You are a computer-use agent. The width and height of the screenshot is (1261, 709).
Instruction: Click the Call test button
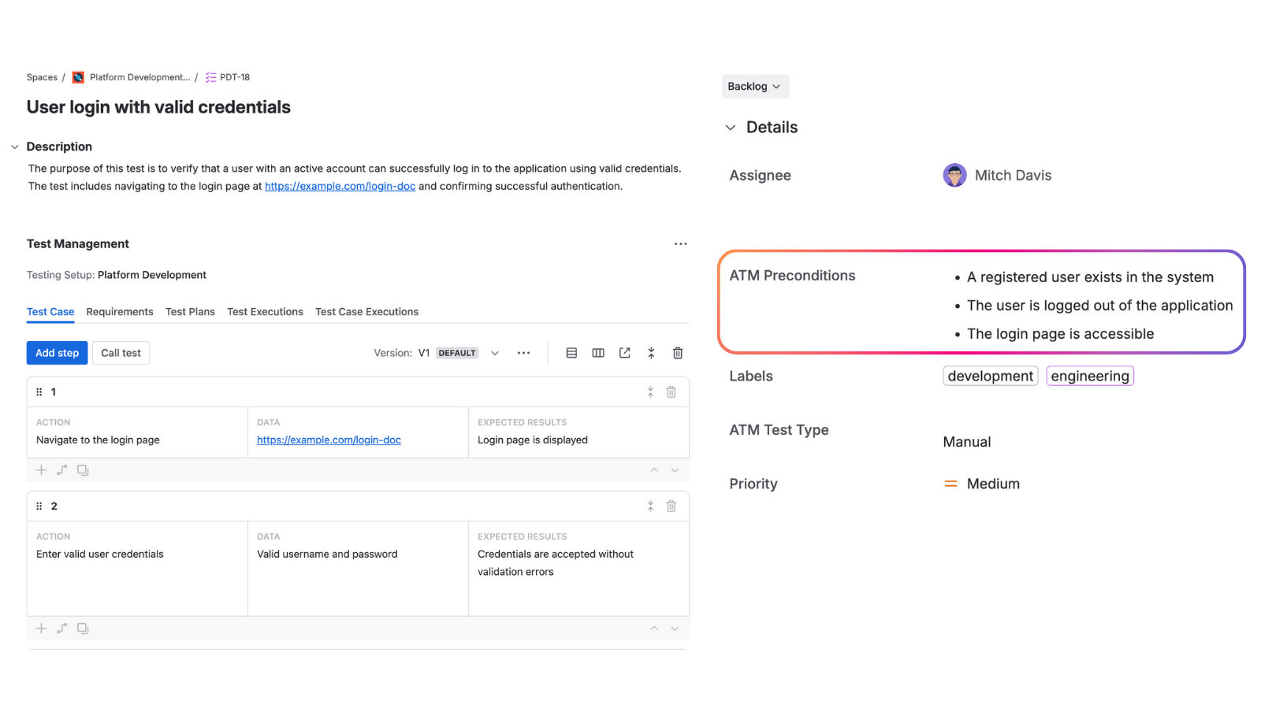coord(121,353)
